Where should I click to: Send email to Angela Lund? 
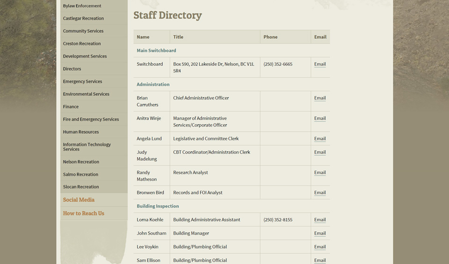click(x=320, y=139)
